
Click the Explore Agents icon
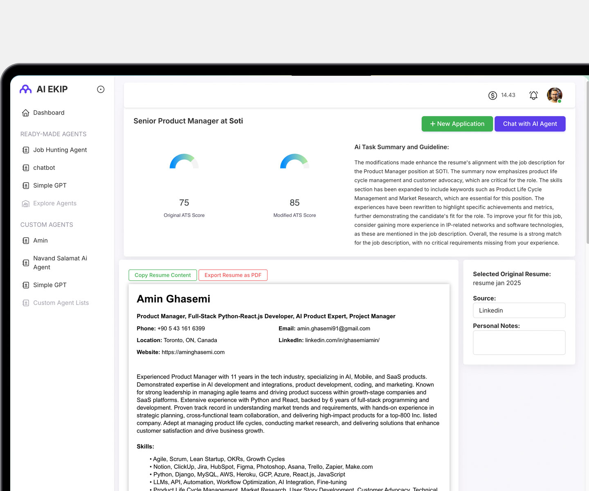26,203
